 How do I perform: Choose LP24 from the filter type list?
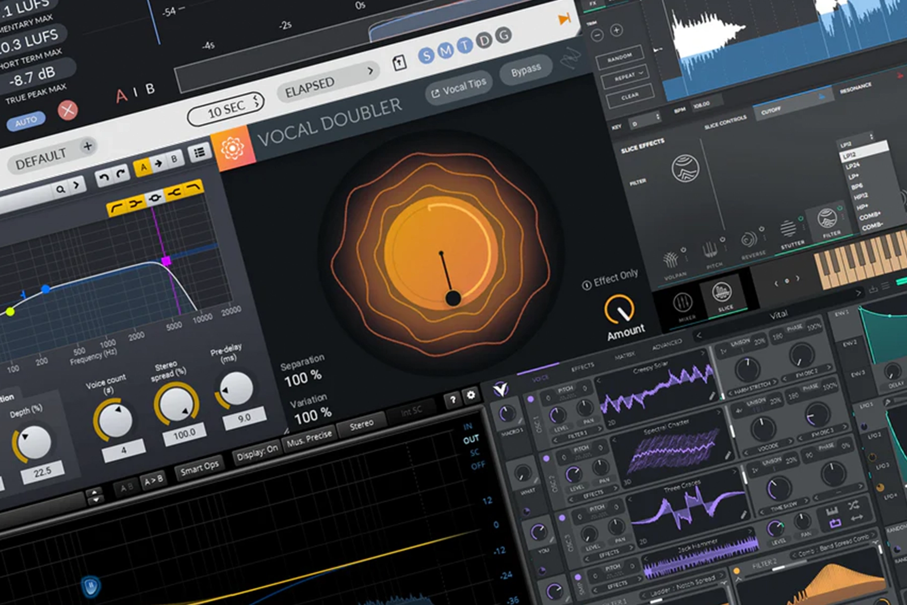(x=853, y=165)
